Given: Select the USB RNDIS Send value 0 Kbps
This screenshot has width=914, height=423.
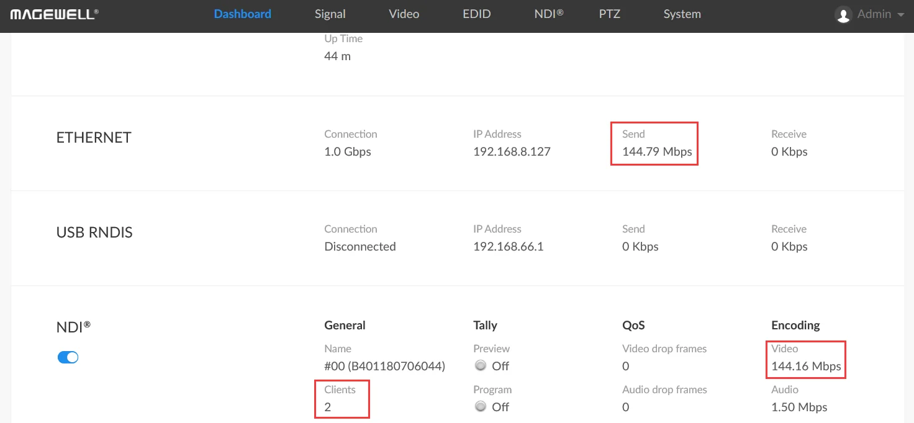Looking at the screenshot, I should (x=640, y=247).
